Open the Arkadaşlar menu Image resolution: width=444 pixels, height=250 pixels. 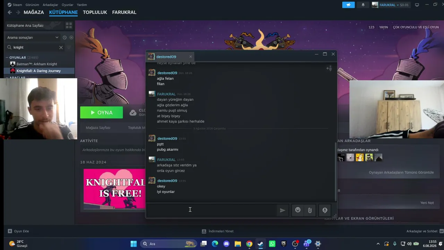[50, 5]
